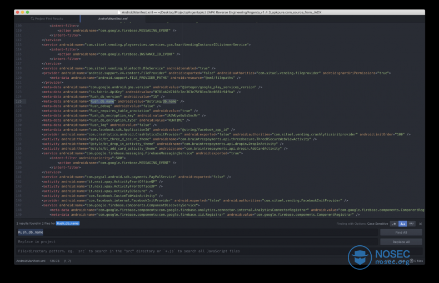Click the PayPalService service name text

(x=131, y=177)
